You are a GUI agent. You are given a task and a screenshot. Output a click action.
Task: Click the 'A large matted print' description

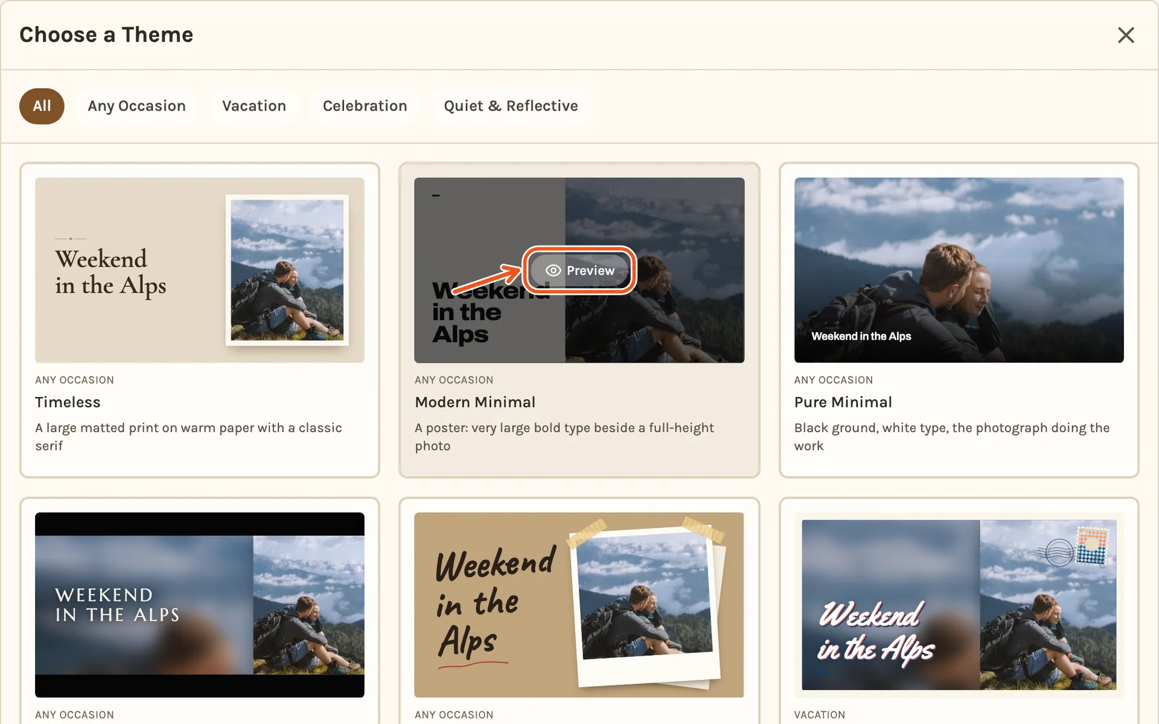click(x=188, y=437)
